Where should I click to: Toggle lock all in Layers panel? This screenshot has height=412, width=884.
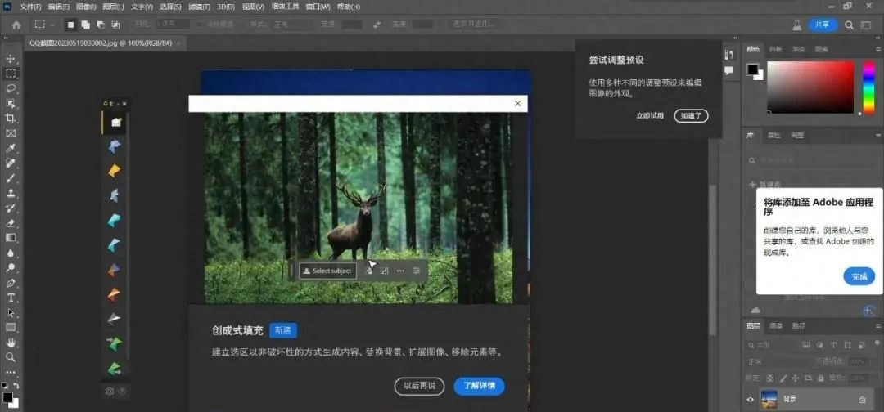click(x=821, y=378)
